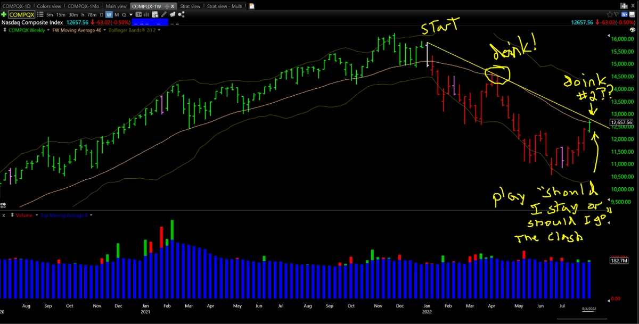
Task: Open the calendar add-event toolbar icon
Action: click(x=155, y=14)
